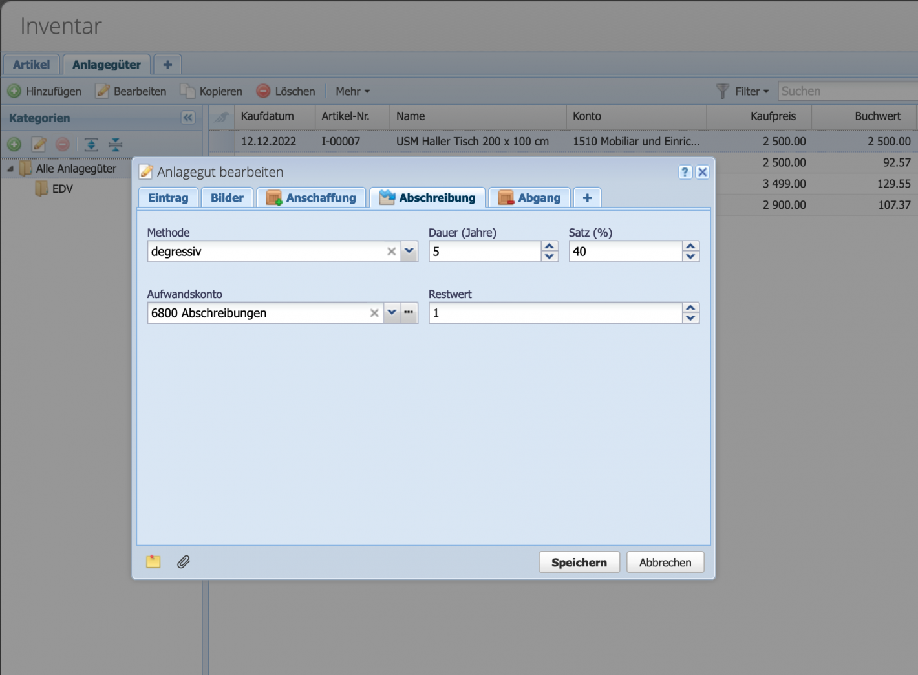Viewport: 918px width, 675px height.
Task: Switch to the Anschaffung tab
Action: pos(312,198)
